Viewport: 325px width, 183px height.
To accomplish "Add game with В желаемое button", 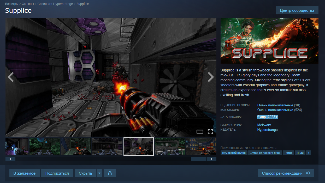I will point(25,173).
